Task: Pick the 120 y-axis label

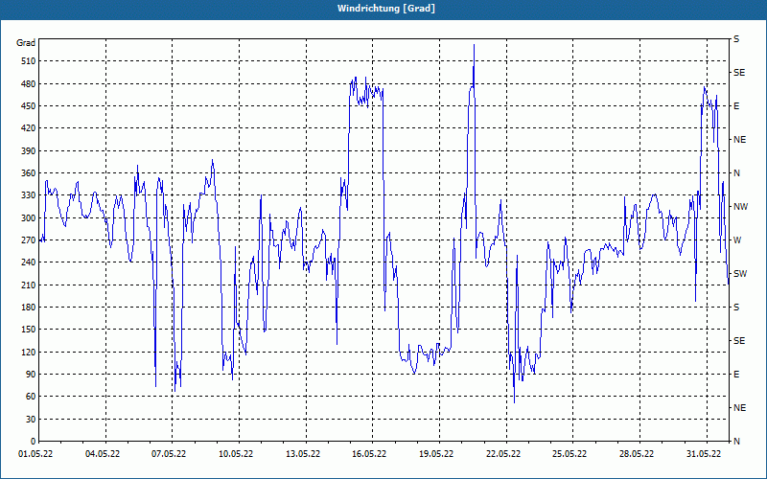Action: pos(29,352)
